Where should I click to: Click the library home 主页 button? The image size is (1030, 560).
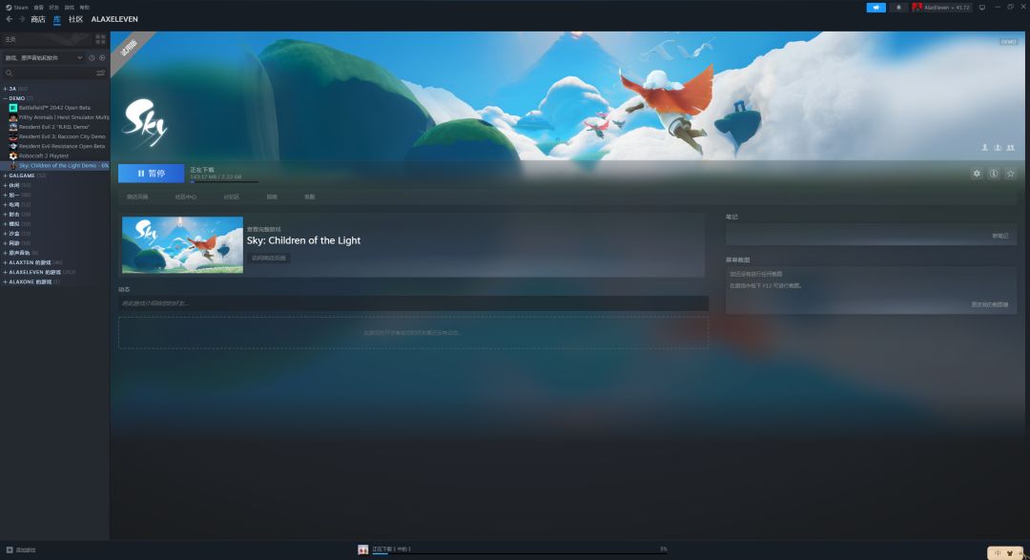tap(46, 39)
